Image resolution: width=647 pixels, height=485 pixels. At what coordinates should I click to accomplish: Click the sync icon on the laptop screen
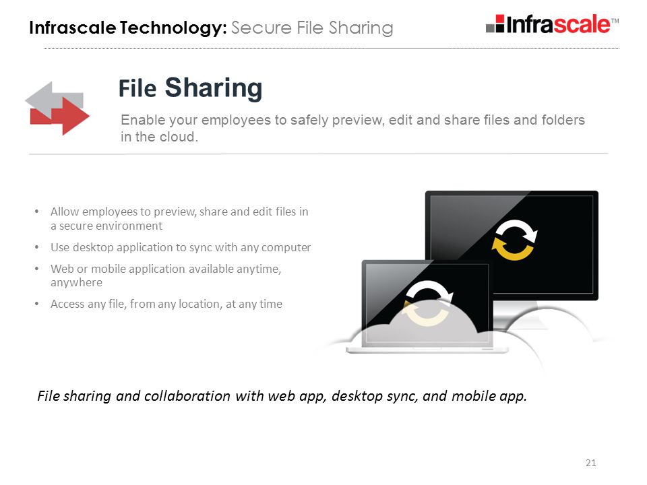click(x=427, y=303)
